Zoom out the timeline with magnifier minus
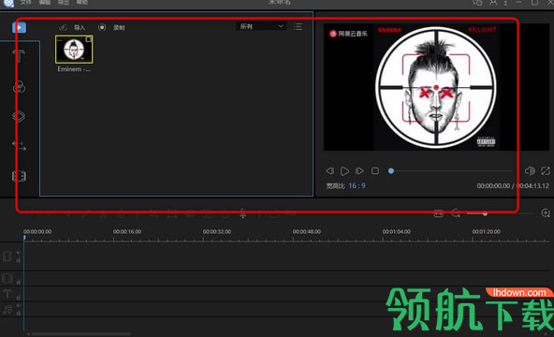The width and height of the screenshot is (554, 337). pyautogui.click(x=456, y=213)
